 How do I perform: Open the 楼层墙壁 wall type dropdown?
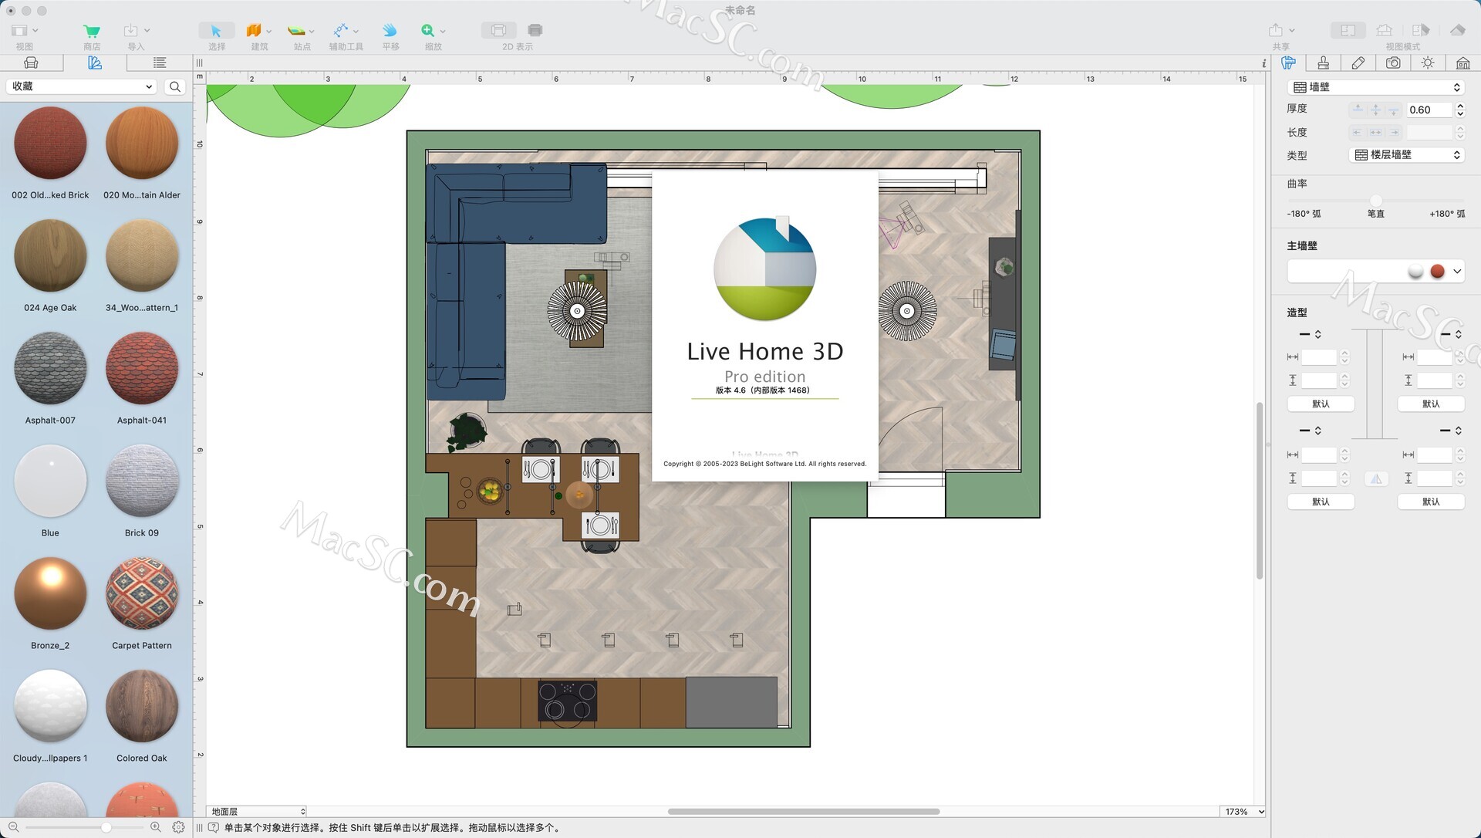tap(1408, 155)
